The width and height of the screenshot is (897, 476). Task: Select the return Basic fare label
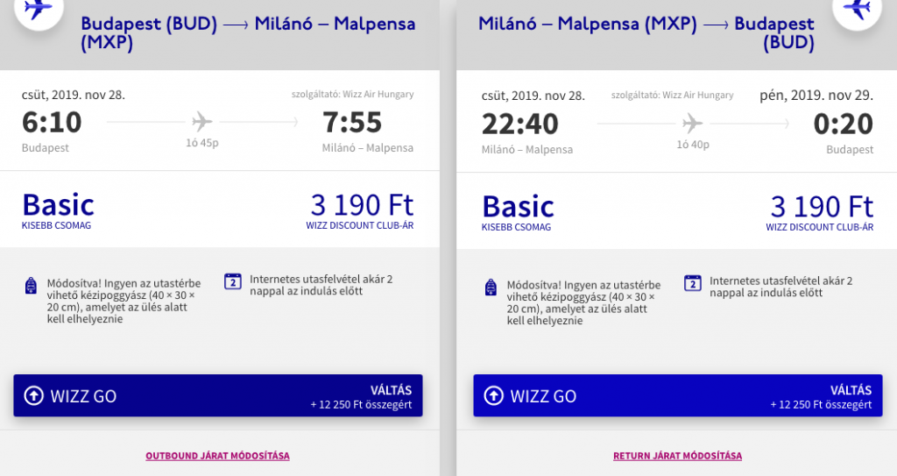point(518,207)
